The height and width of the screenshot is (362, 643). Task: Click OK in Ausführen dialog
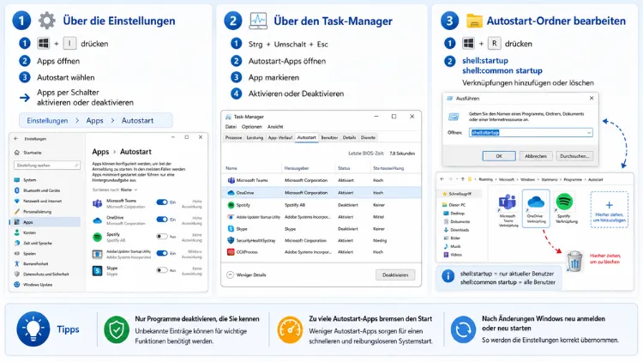pos(499,156)
